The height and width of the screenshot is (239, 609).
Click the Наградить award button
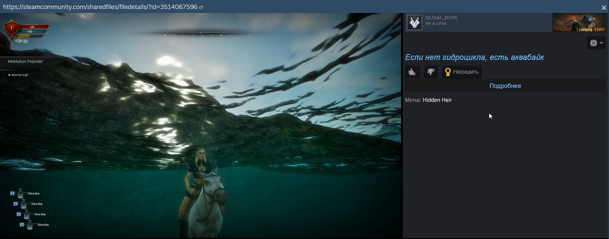[x=462, y=72]
